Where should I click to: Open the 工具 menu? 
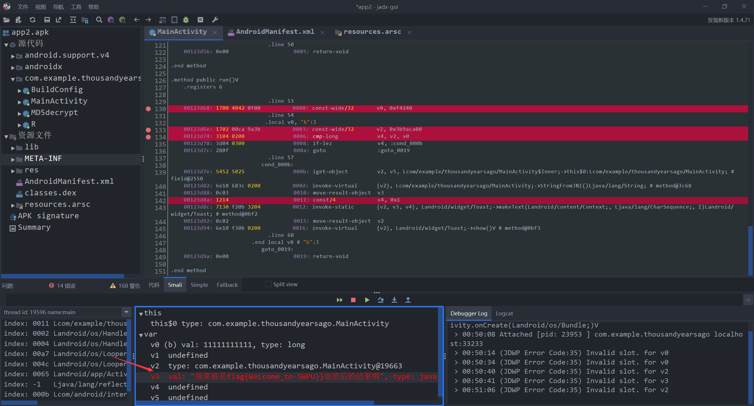[76, 7]
